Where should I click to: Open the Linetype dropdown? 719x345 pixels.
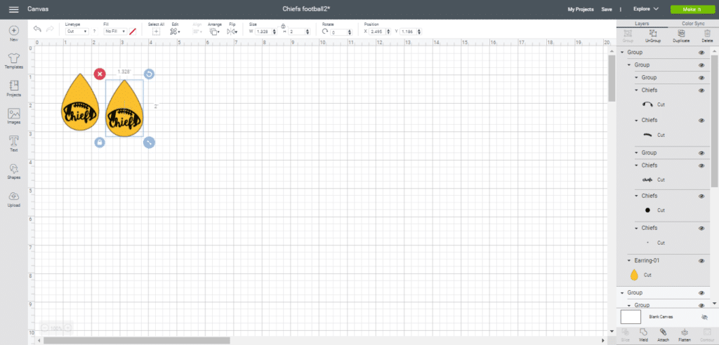coord(76,32)
